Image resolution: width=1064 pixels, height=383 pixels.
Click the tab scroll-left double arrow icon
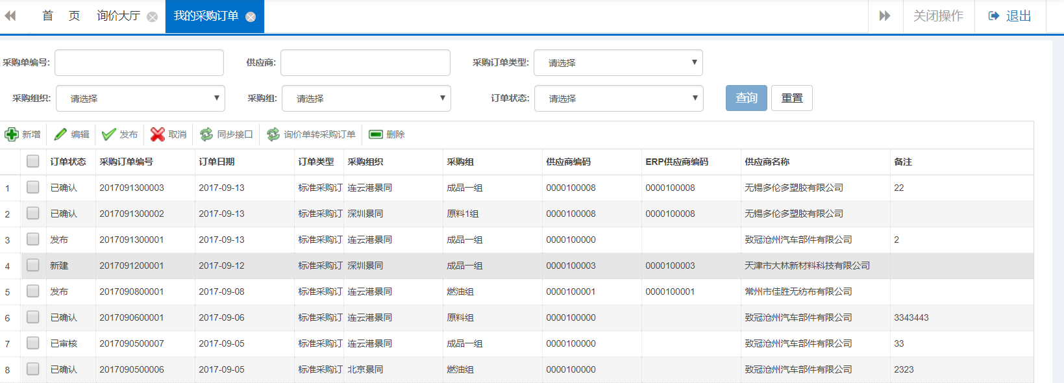(x=10, y=16)
